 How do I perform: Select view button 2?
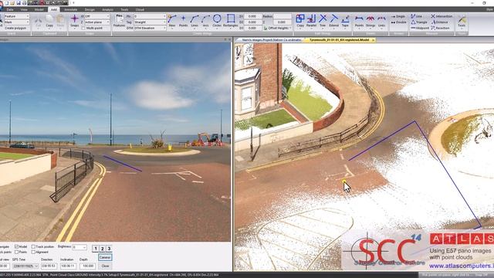click(103, 249)
